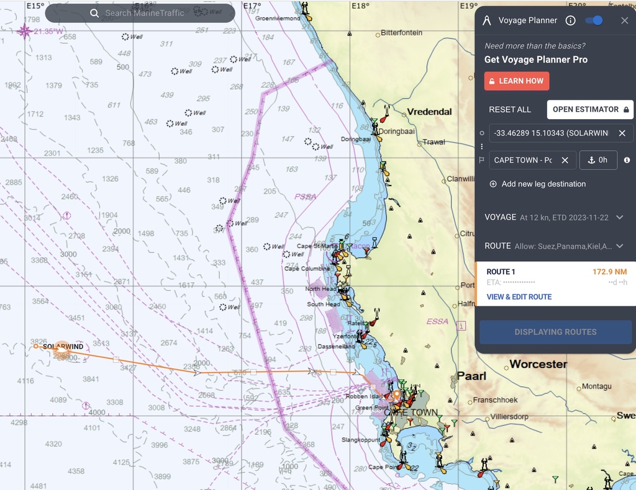Click the Vredendal town label
The image size is (636, 490).
coord(429,112)
